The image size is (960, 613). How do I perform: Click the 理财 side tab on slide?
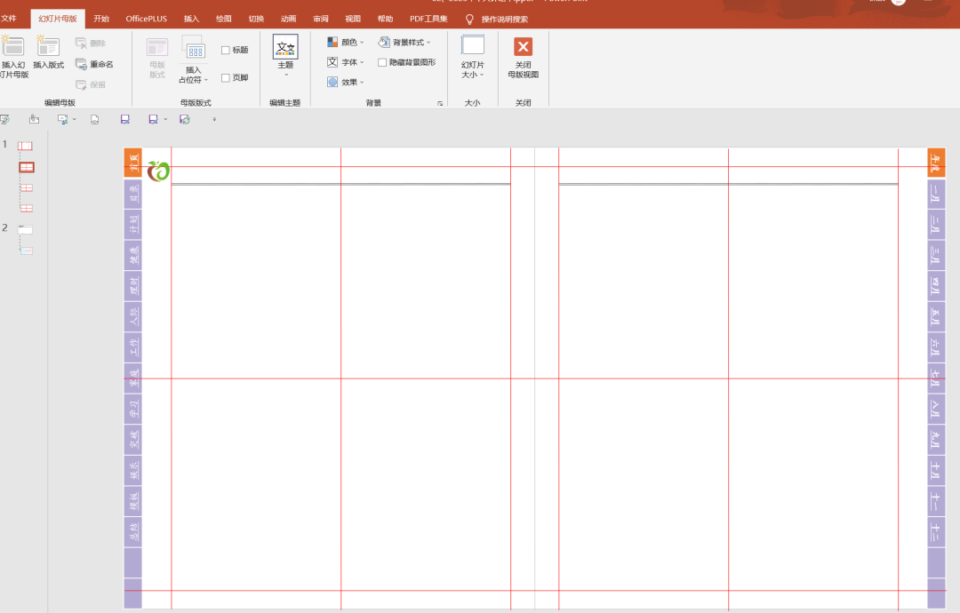click(132, 286)
